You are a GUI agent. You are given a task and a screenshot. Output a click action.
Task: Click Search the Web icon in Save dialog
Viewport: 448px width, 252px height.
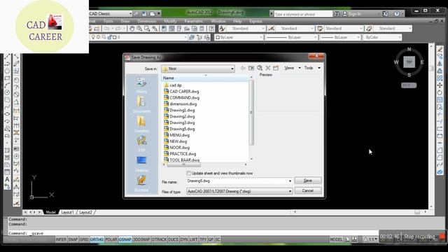(x=260, y=68)
